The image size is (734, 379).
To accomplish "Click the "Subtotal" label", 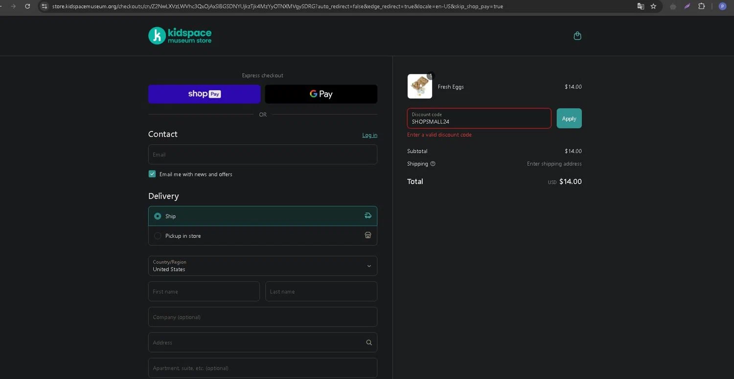I will click(417, 151).
